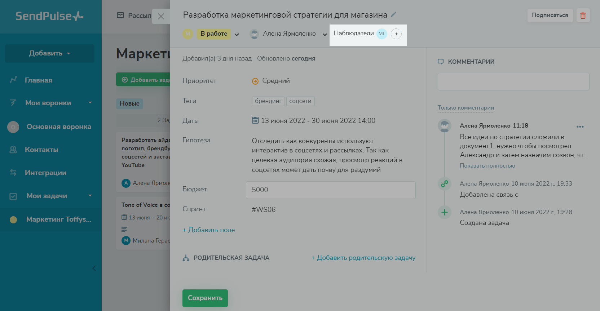Click the '+ Добавить поле' link

(x=209, y=230)
